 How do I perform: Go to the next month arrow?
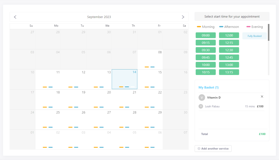(x=183, y=17)
